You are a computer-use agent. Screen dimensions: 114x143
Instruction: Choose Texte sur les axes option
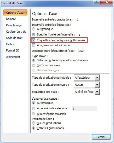click(33, 65)
